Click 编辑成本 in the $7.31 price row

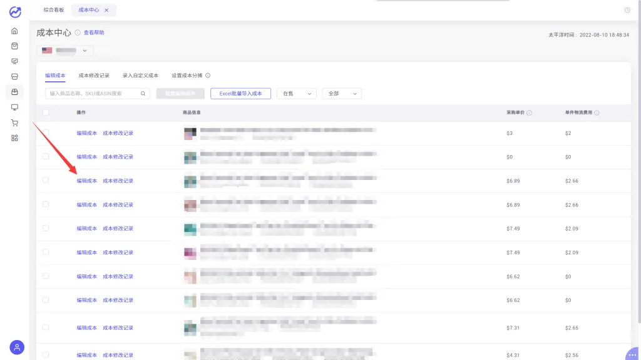tap(86, 327)
